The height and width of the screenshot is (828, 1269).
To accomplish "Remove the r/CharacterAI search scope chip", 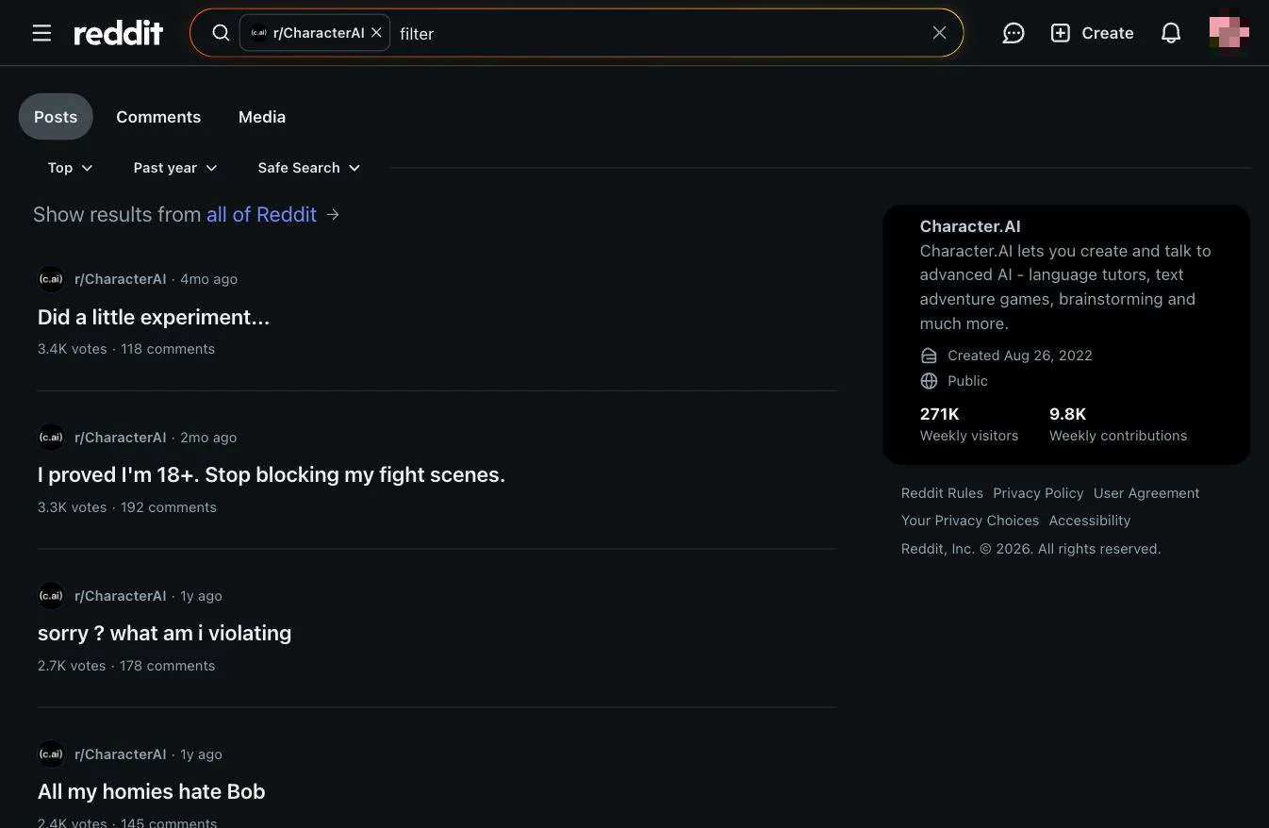I will coord(376,33).
